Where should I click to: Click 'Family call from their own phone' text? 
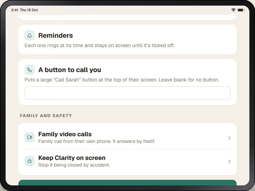point(97,141)
